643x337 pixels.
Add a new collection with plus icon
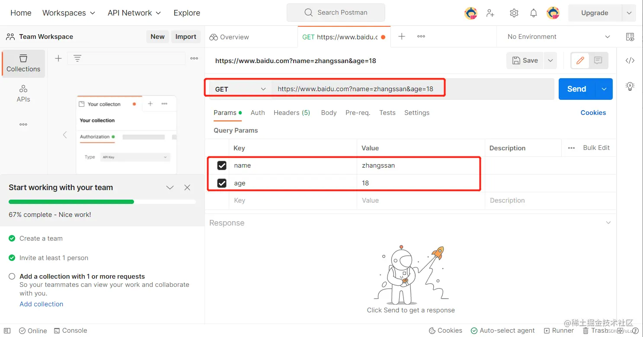pyautogui.click(x=58, y=58)
